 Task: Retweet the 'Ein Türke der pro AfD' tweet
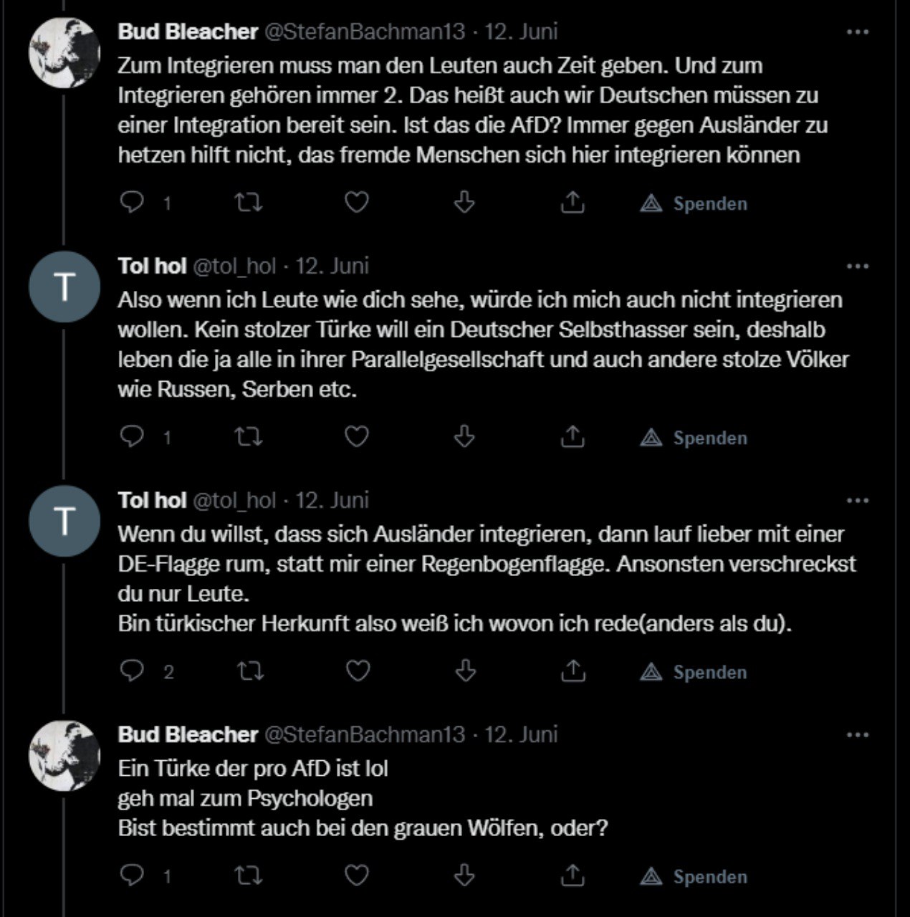click(x=249, y=876)
